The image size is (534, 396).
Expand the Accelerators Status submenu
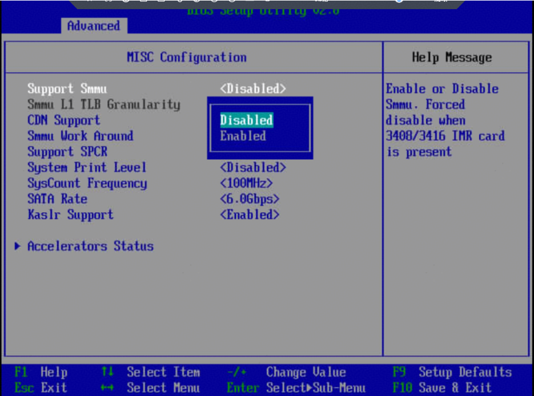tap(90, 247)
